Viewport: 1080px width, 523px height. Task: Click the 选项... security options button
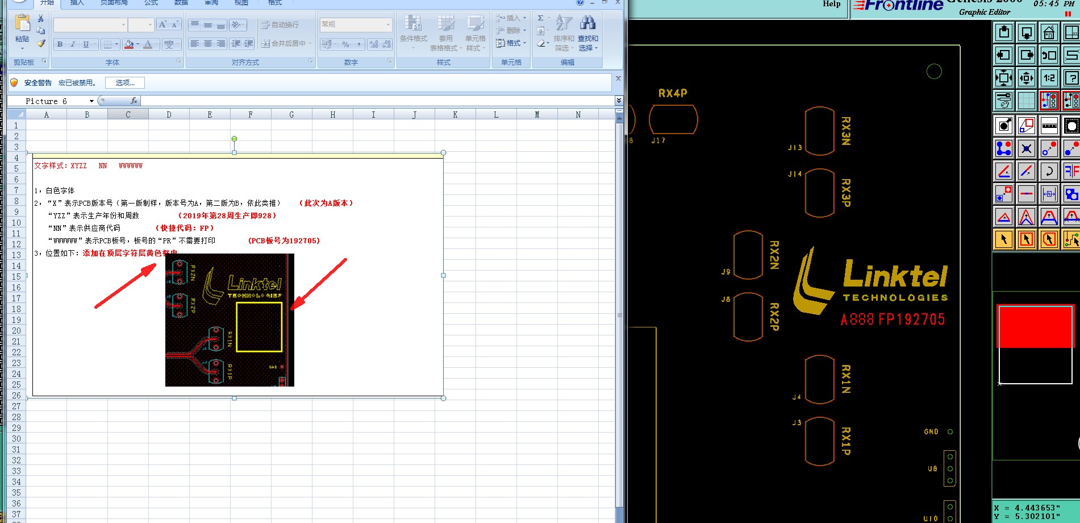(x=125, y=82)
